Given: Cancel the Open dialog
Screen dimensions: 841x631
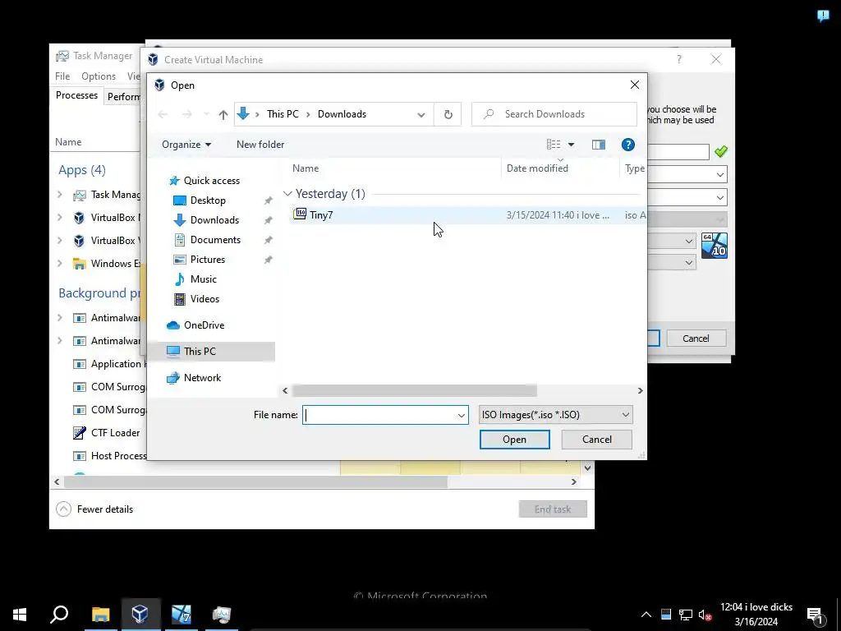Looking at the screenshot, I should [596, 440].
